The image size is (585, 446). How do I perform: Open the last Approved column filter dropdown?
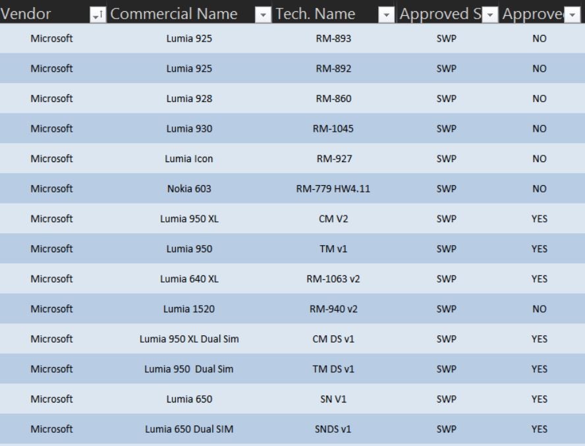click(x=572, y=15)
